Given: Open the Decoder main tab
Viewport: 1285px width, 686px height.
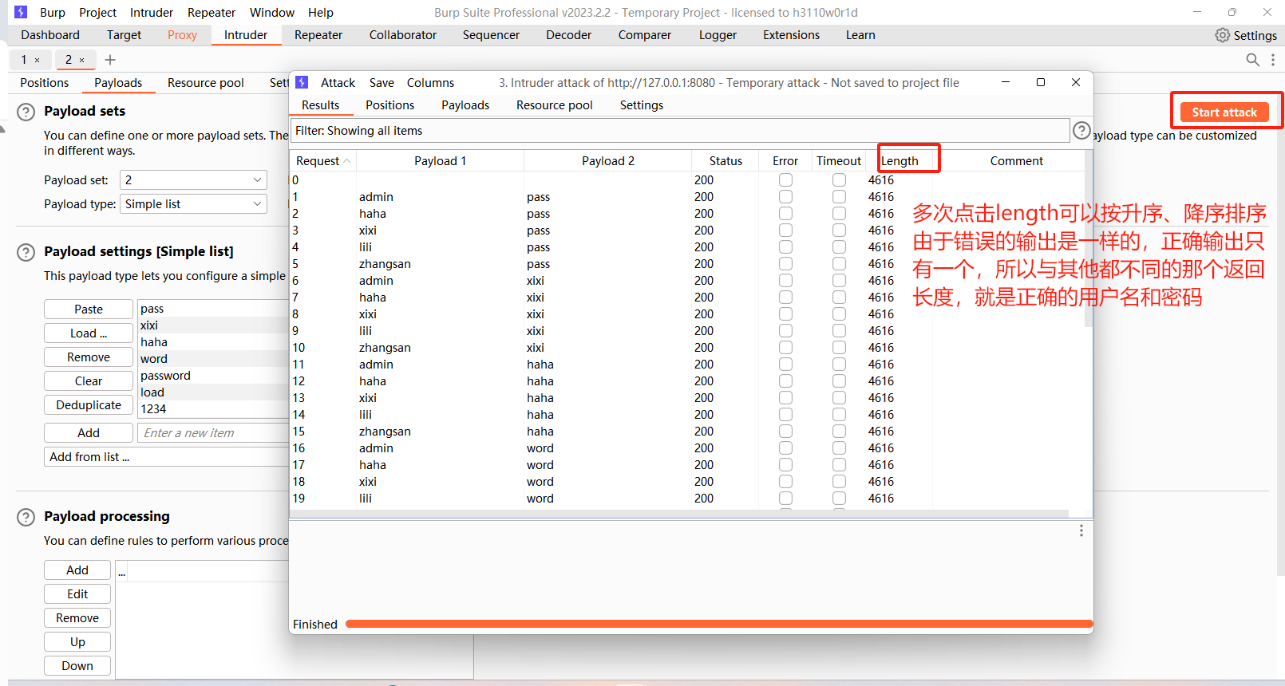Looking at the screenshot, I should point(568,35).
